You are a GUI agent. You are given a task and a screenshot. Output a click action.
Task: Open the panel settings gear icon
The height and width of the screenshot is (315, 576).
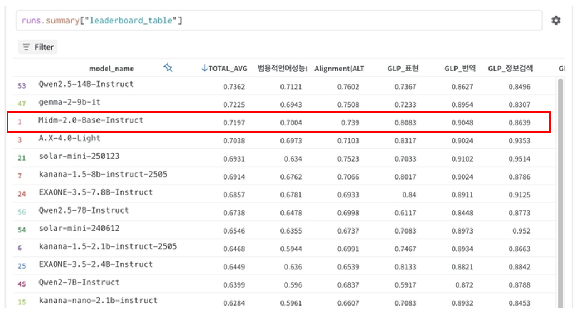point(556,20)
